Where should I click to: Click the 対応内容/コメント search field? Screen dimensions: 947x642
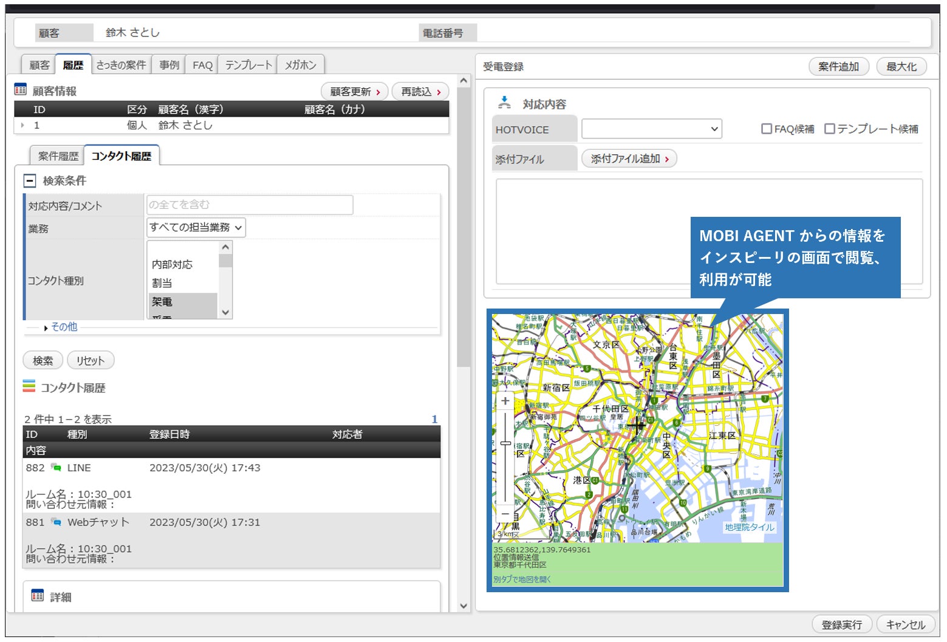[x=250, y=205]
